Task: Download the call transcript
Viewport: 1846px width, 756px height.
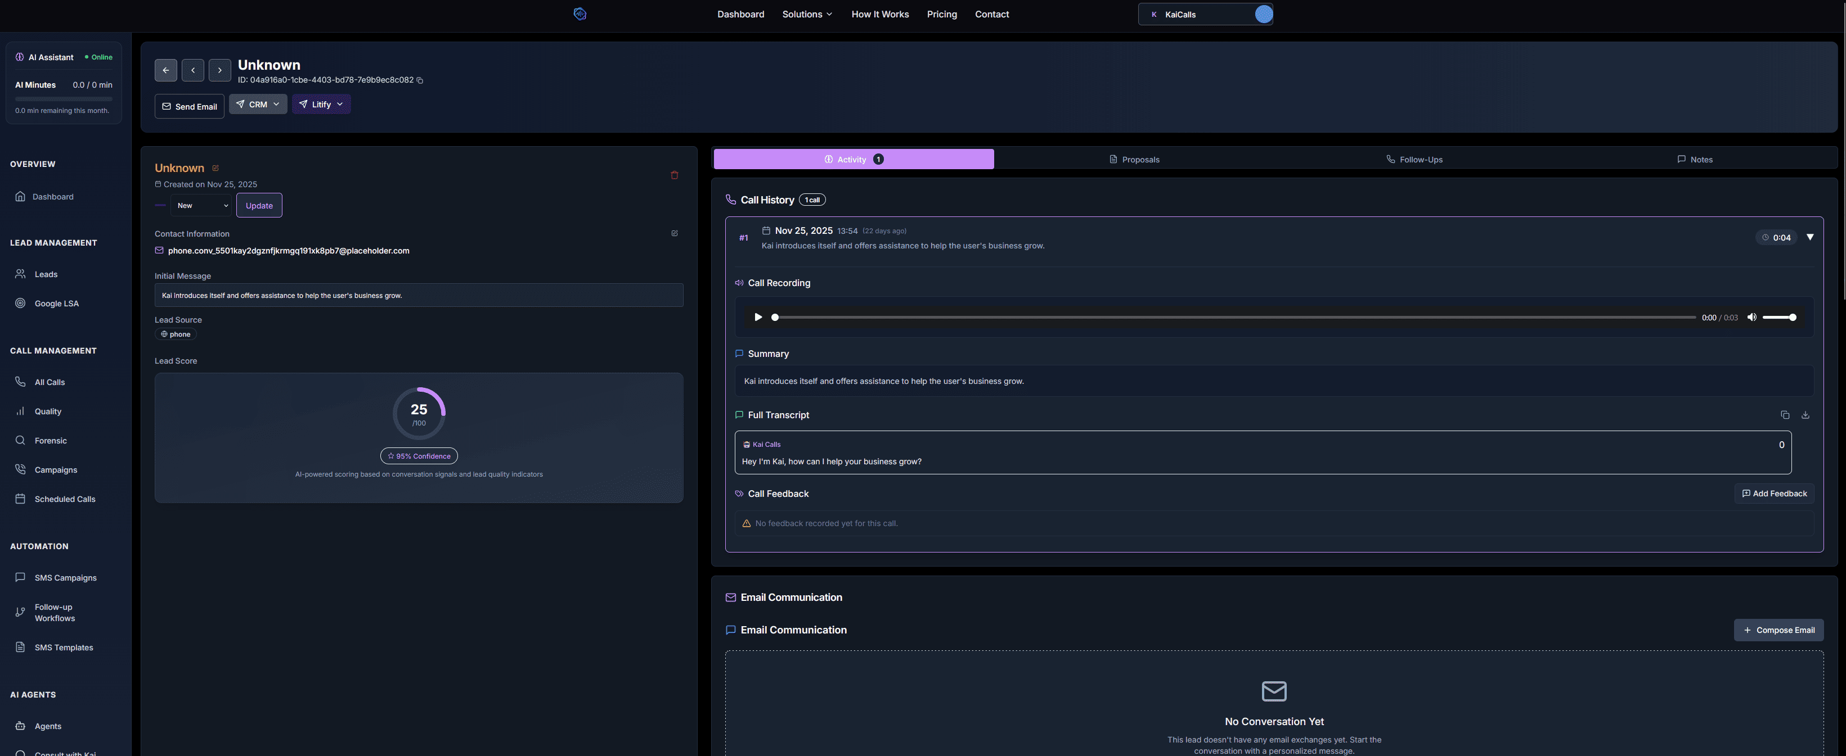Action: coord(1805,415)
